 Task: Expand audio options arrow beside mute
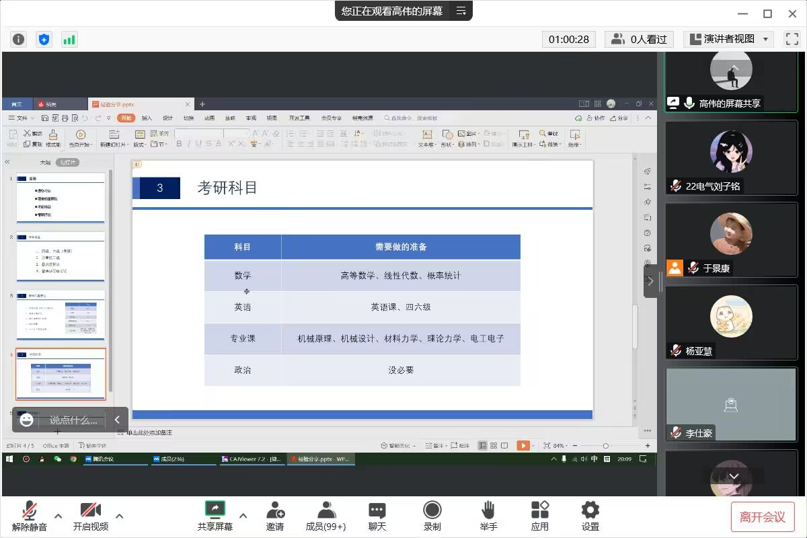click(58, 516)
